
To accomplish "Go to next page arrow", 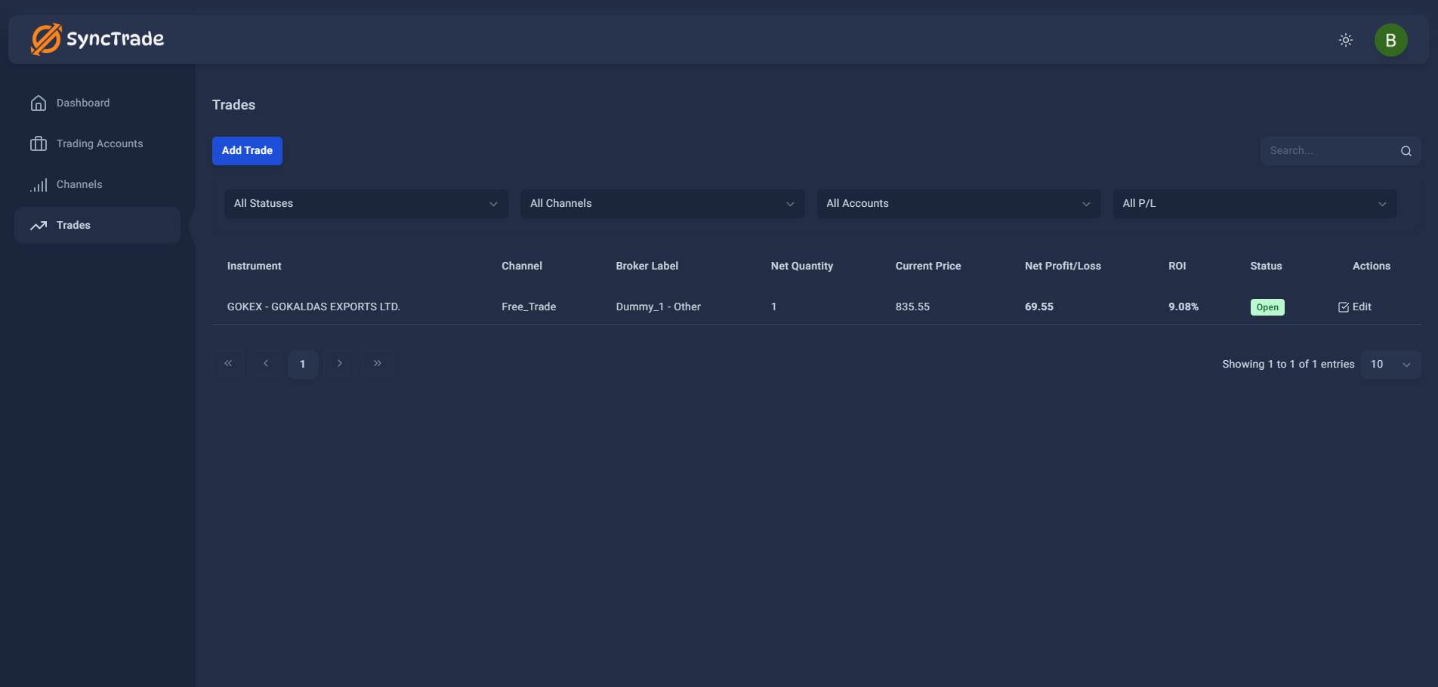I will pos(340,364).
